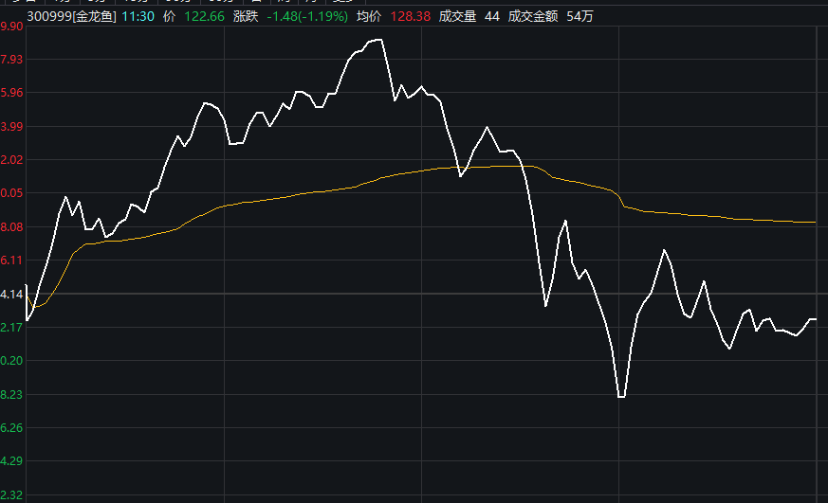Select the 成交金额 turnover label
This screenshot has width=828, height=503.
533,16
